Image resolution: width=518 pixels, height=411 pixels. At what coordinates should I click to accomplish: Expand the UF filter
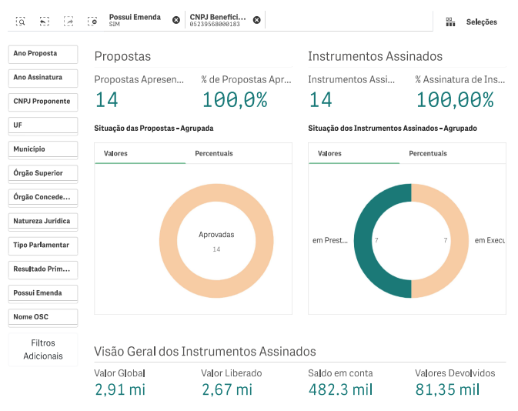pos(43,125)
